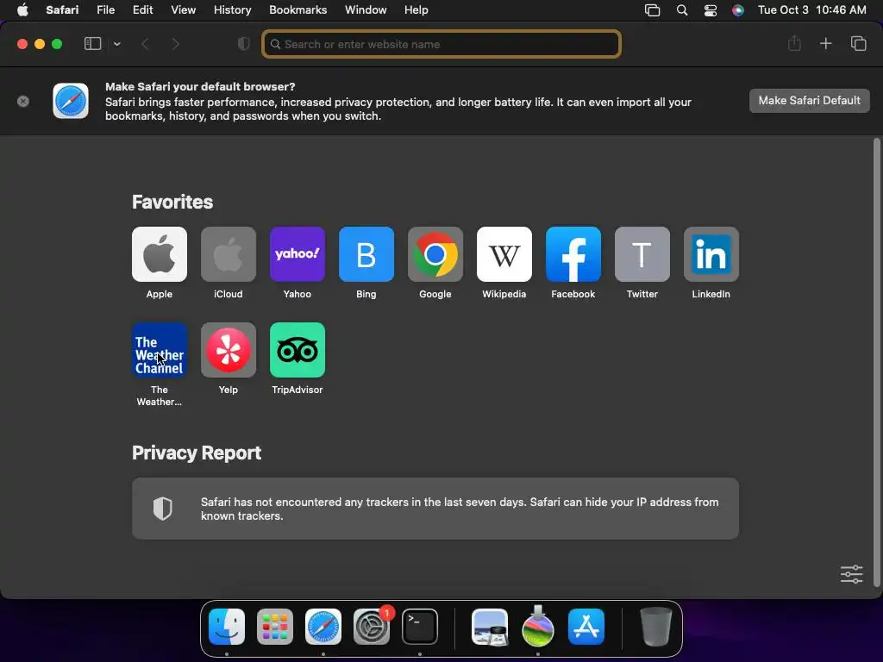Open the macOS Sonoma installer in Dock

pyautogui.click(x=538, y=627)
